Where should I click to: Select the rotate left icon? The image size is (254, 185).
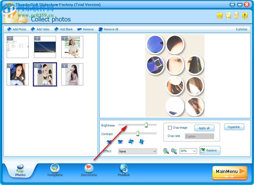[110, 142]
